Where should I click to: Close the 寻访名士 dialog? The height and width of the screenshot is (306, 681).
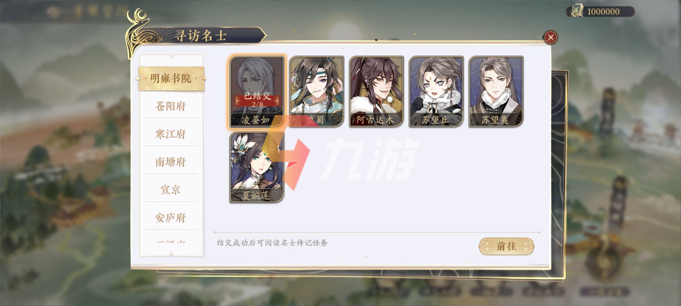[550, 37]
